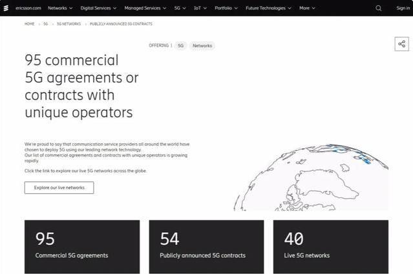Go to ericsson.com home link

(x=28, y=8)
